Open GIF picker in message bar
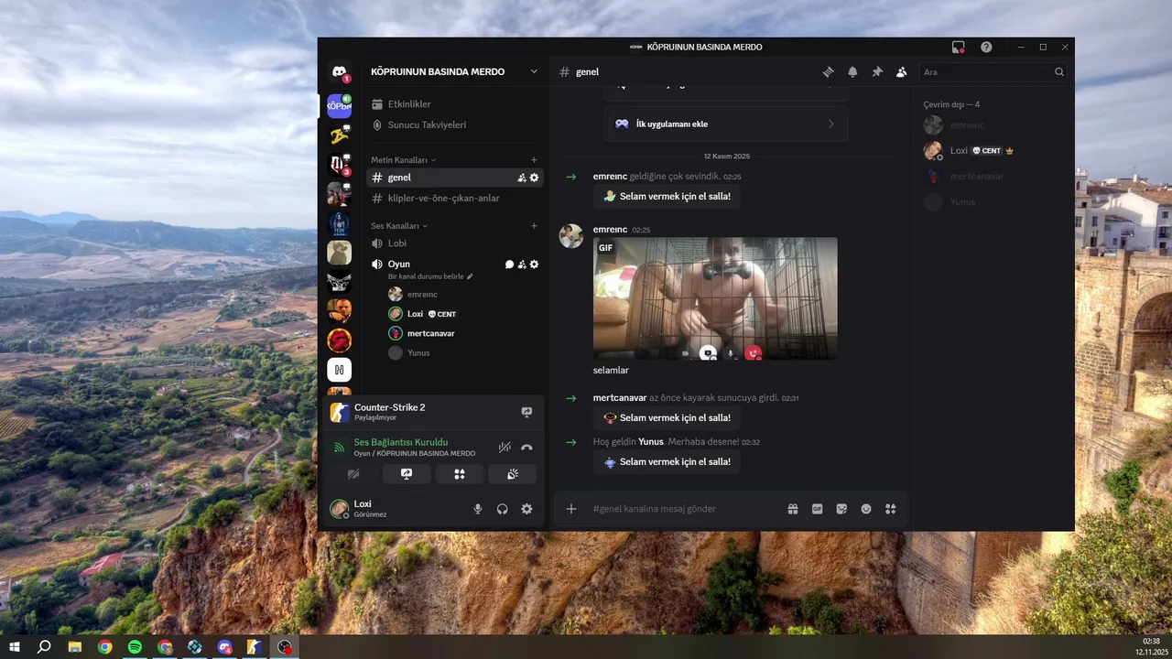Viewport: 1172px width, 659px height. point(817,509)
